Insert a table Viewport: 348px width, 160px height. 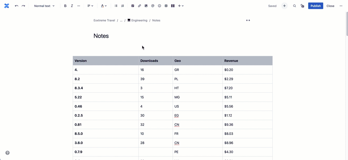(166, 6)
